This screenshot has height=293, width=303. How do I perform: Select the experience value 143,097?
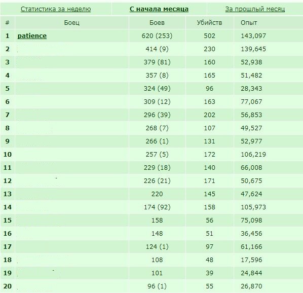click(253, 36)
